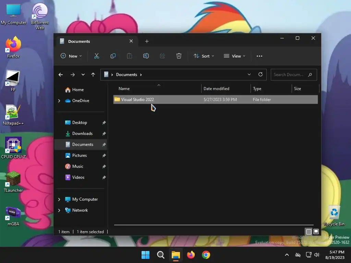
Task: Open Windows Start menu
Action: pyautogui.click(x=145, y=255)
